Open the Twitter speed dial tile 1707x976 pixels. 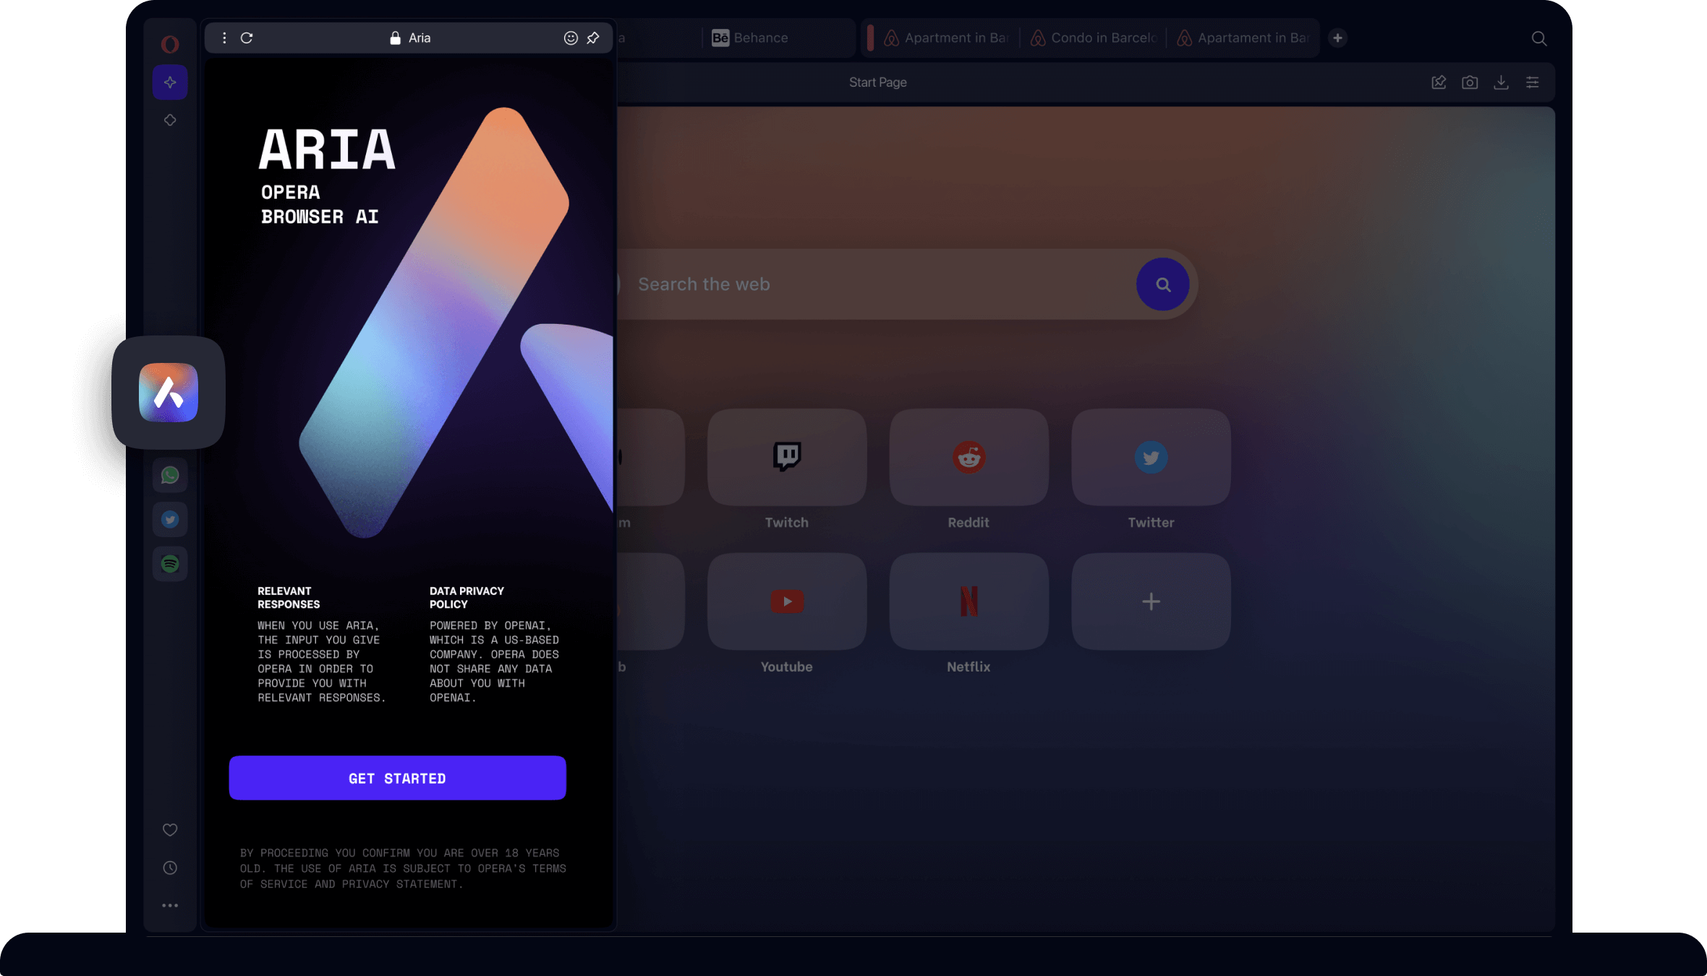1152,457
